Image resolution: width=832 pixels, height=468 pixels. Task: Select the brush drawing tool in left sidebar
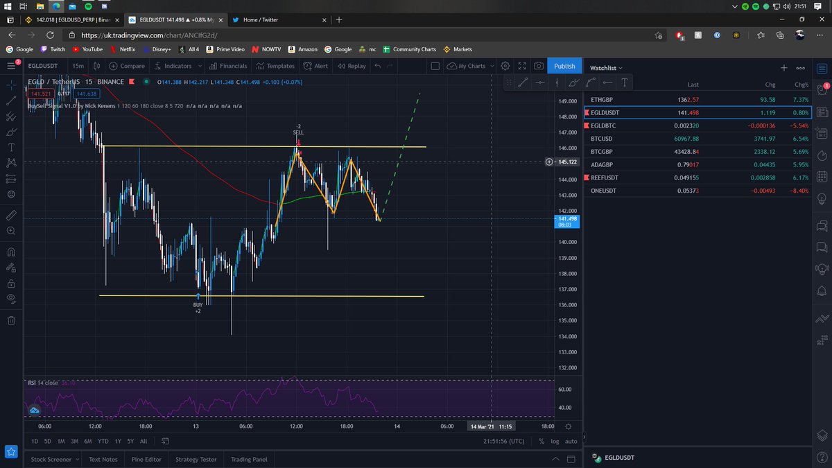point(11,132)
